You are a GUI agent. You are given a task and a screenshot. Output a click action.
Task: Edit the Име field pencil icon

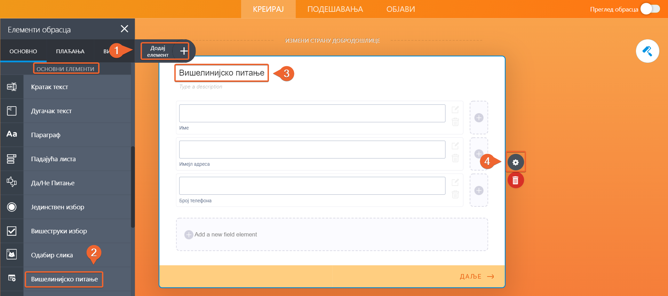point(455,110)
